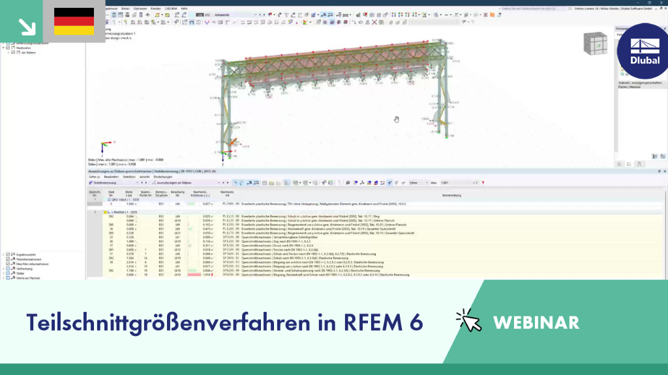Click the Dlubal logo
Viewport: 668px width, 375px height.
pyautogui.click(x=645, y=51)
